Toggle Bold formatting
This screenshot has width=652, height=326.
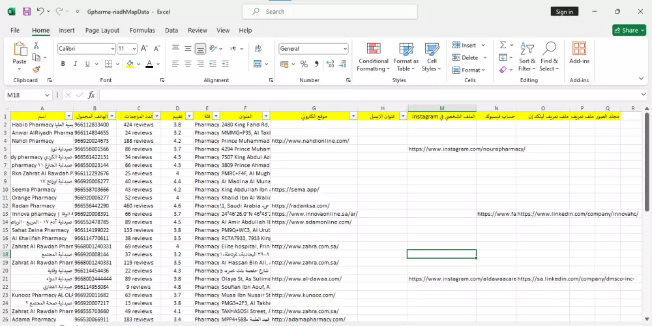point(63,64)
